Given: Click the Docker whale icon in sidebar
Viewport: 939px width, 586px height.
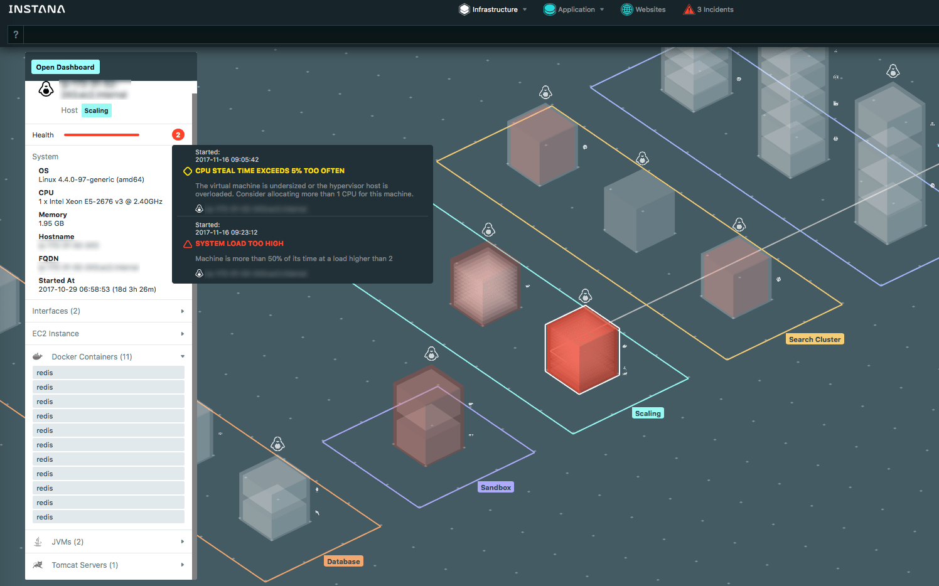Looking at the screenshot, I should pos(38,356).
